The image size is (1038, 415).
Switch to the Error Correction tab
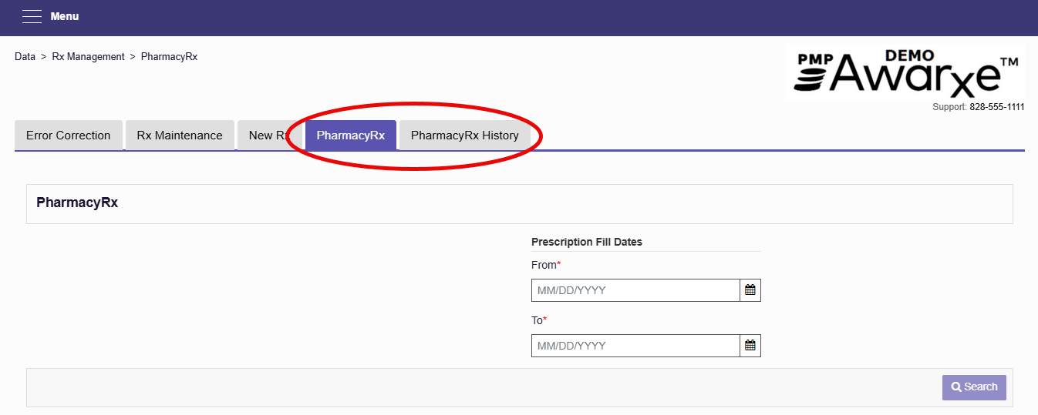tap(69, 136)
